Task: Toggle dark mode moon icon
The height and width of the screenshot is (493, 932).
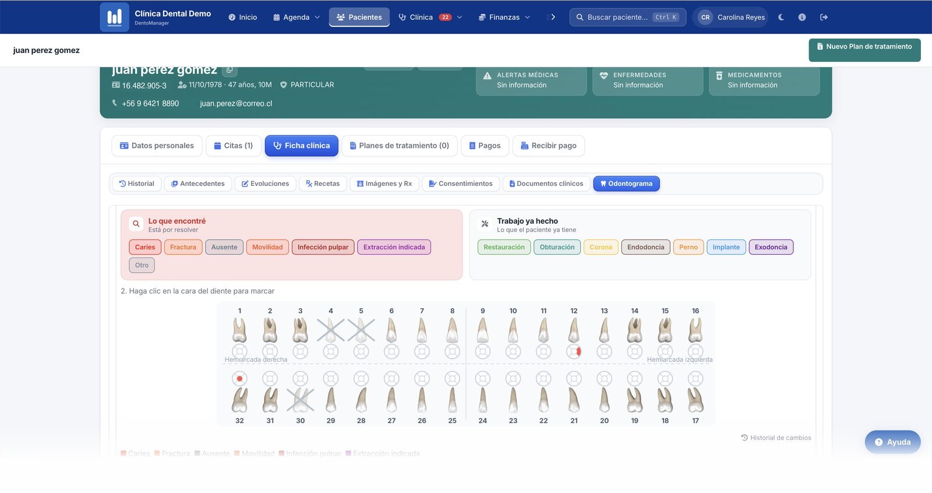Action: point(781,17)
